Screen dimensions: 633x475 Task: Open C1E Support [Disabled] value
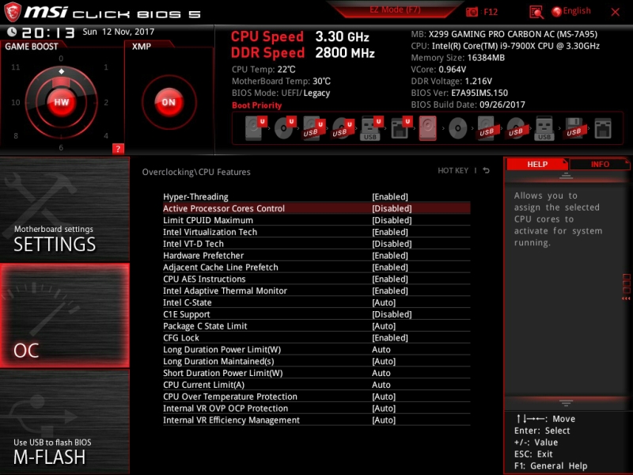pyautogui.click(x=392, y=314)
